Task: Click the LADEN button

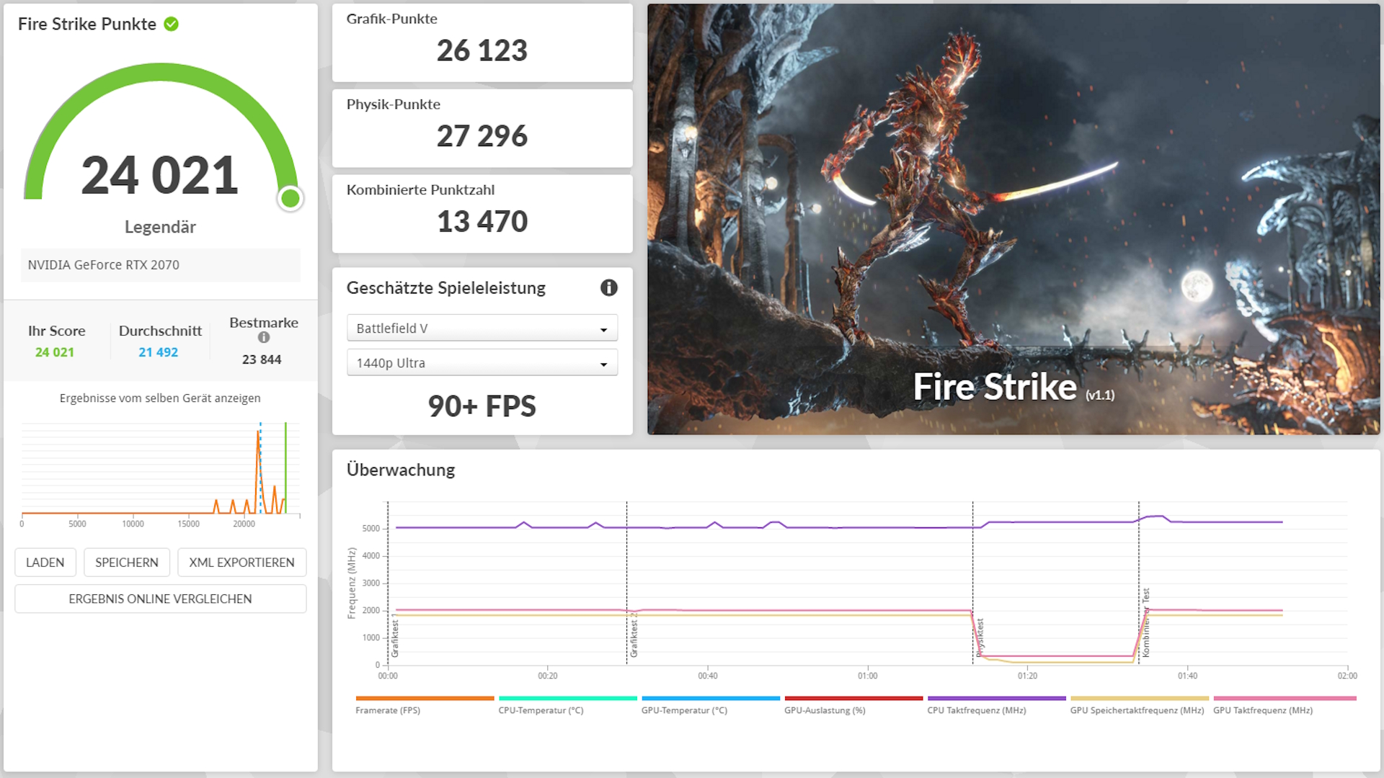Action: point(45,563)
